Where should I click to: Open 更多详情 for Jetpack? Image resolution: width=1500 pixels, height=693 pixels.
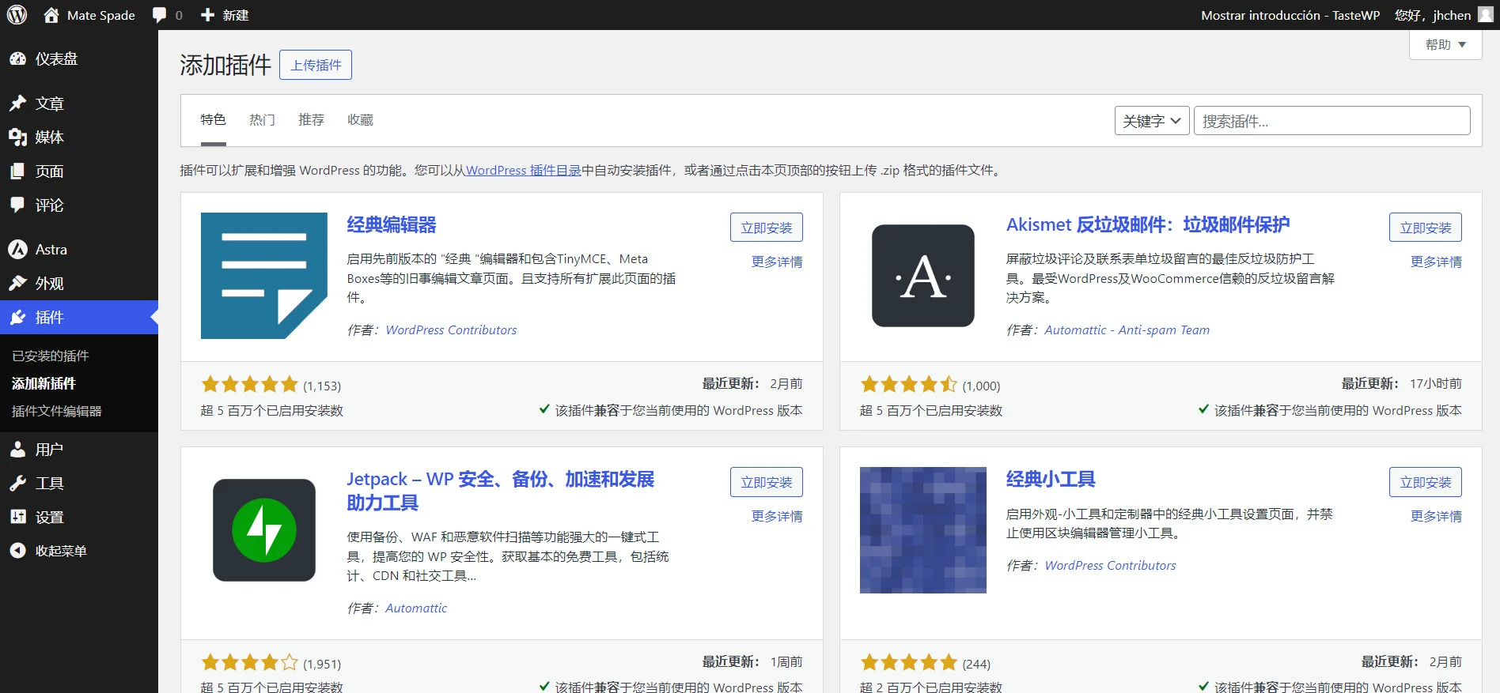tap(777, 517)
